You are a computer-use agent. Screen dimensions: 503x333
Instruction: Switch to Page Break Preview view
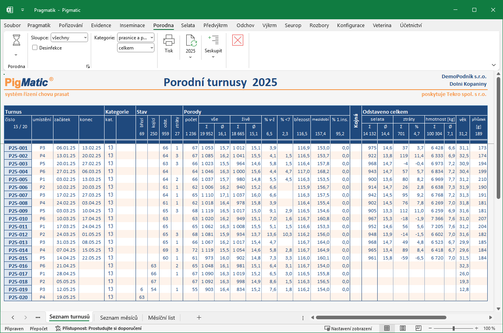pos(419,328)
